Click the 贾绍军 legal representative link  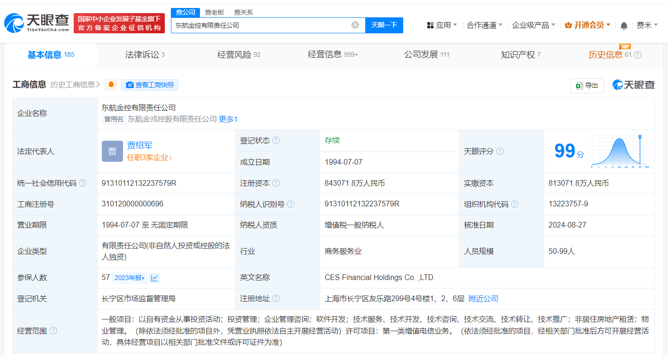[140, 145]
